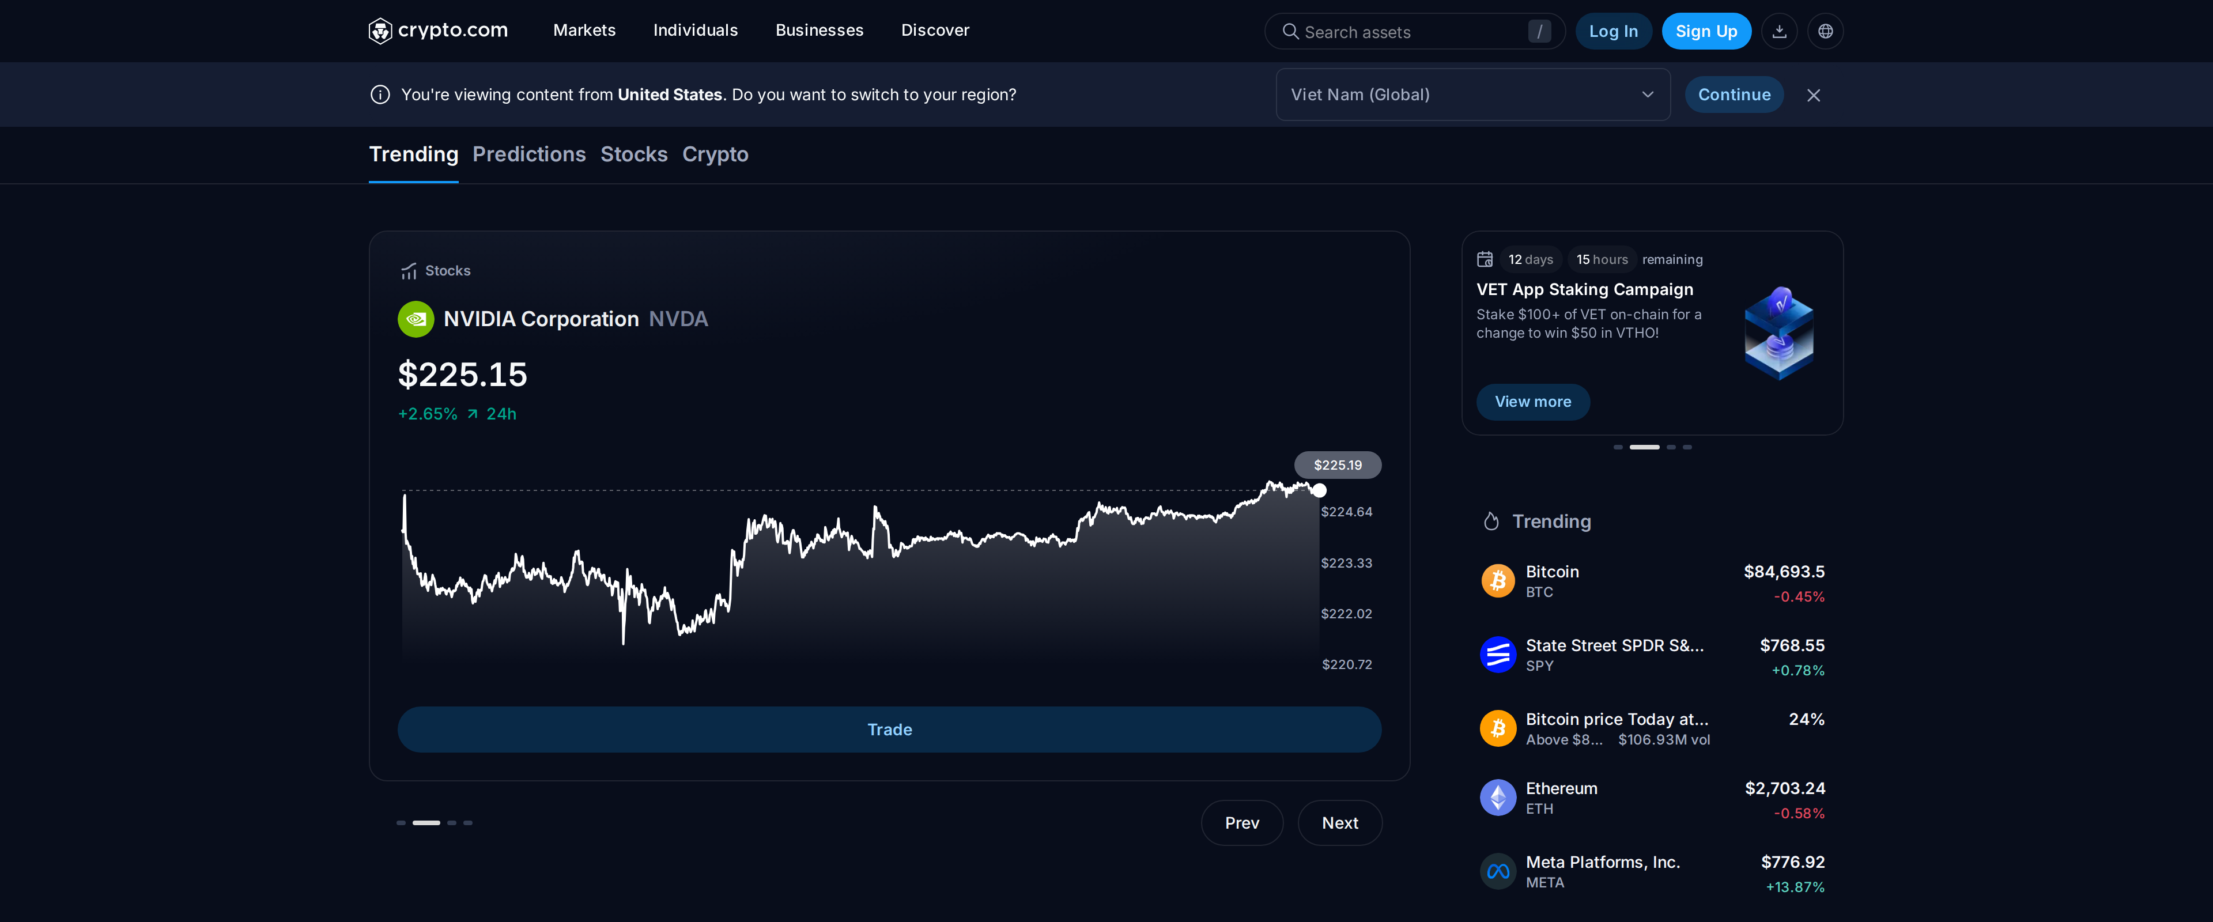Open the Individuals menu
The height and width of the screenshot is (922, 2213).
695,30
